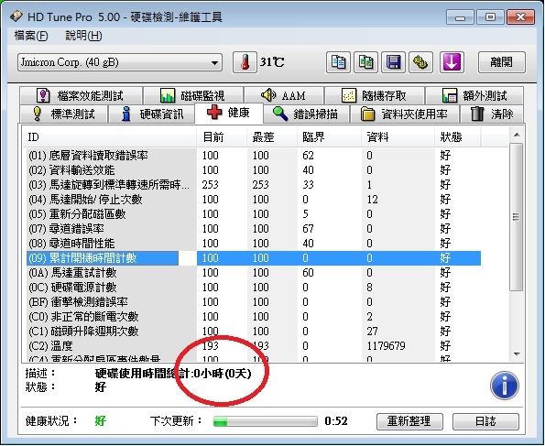This screenshot has height=446, width=545.
Task: Click the blue info icon
Action: [505, 386]
